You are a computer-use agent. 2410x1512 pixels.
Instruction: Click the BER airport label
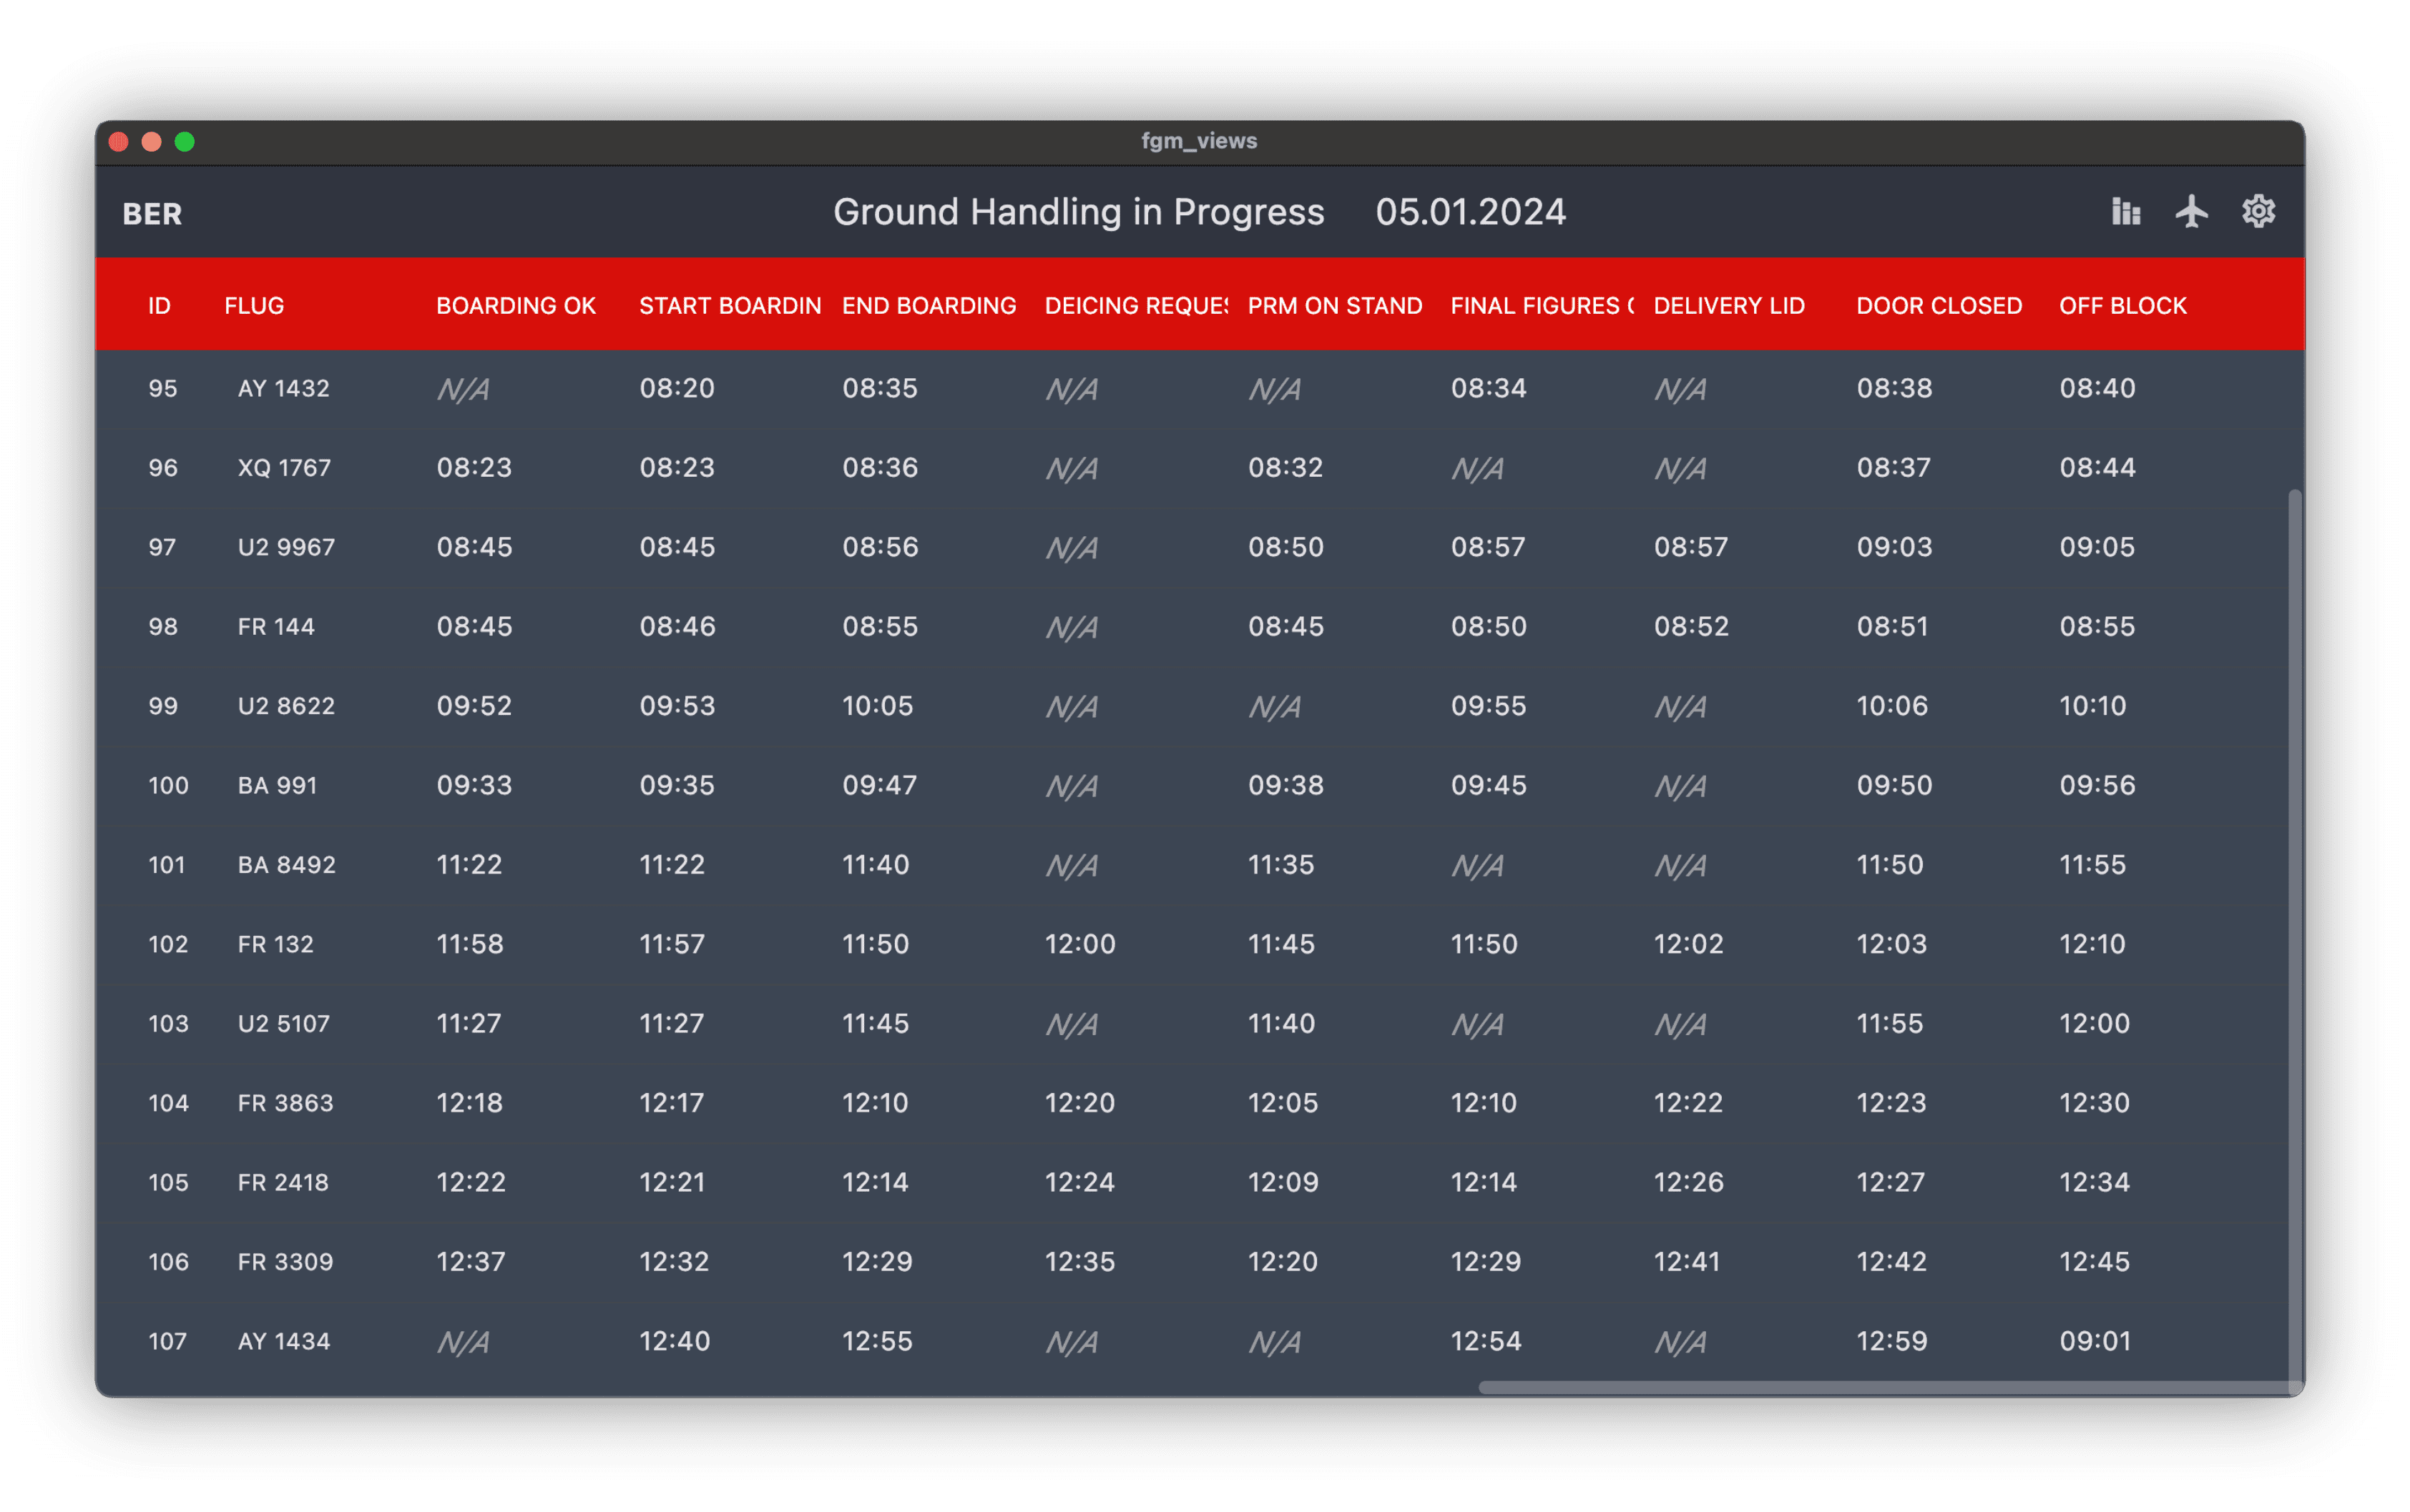(x=152, y=214)
